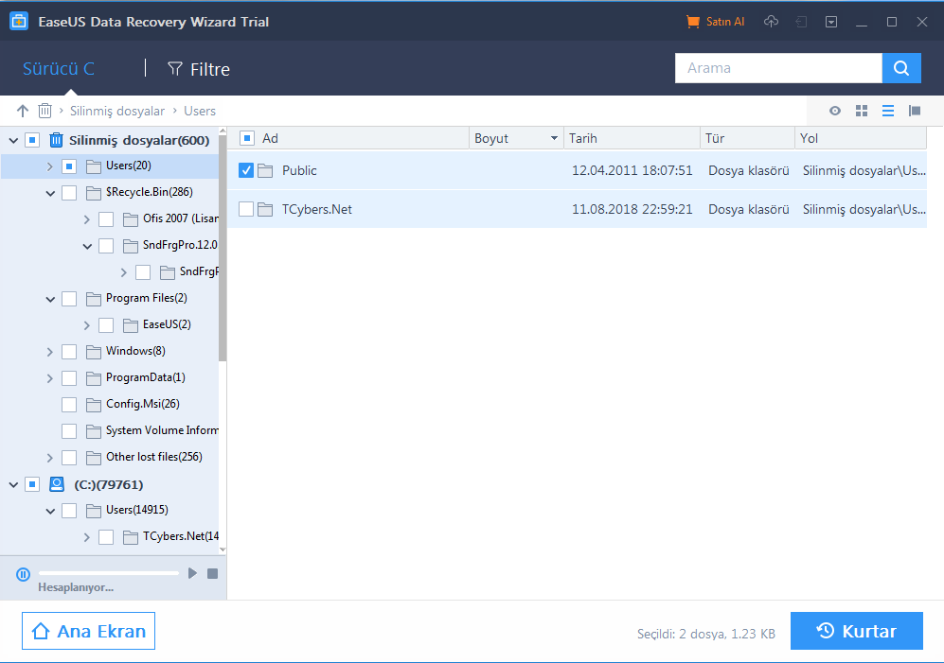Click the trash icon near the breadcrumb
The image size is (944, 663).
(45, 111)
